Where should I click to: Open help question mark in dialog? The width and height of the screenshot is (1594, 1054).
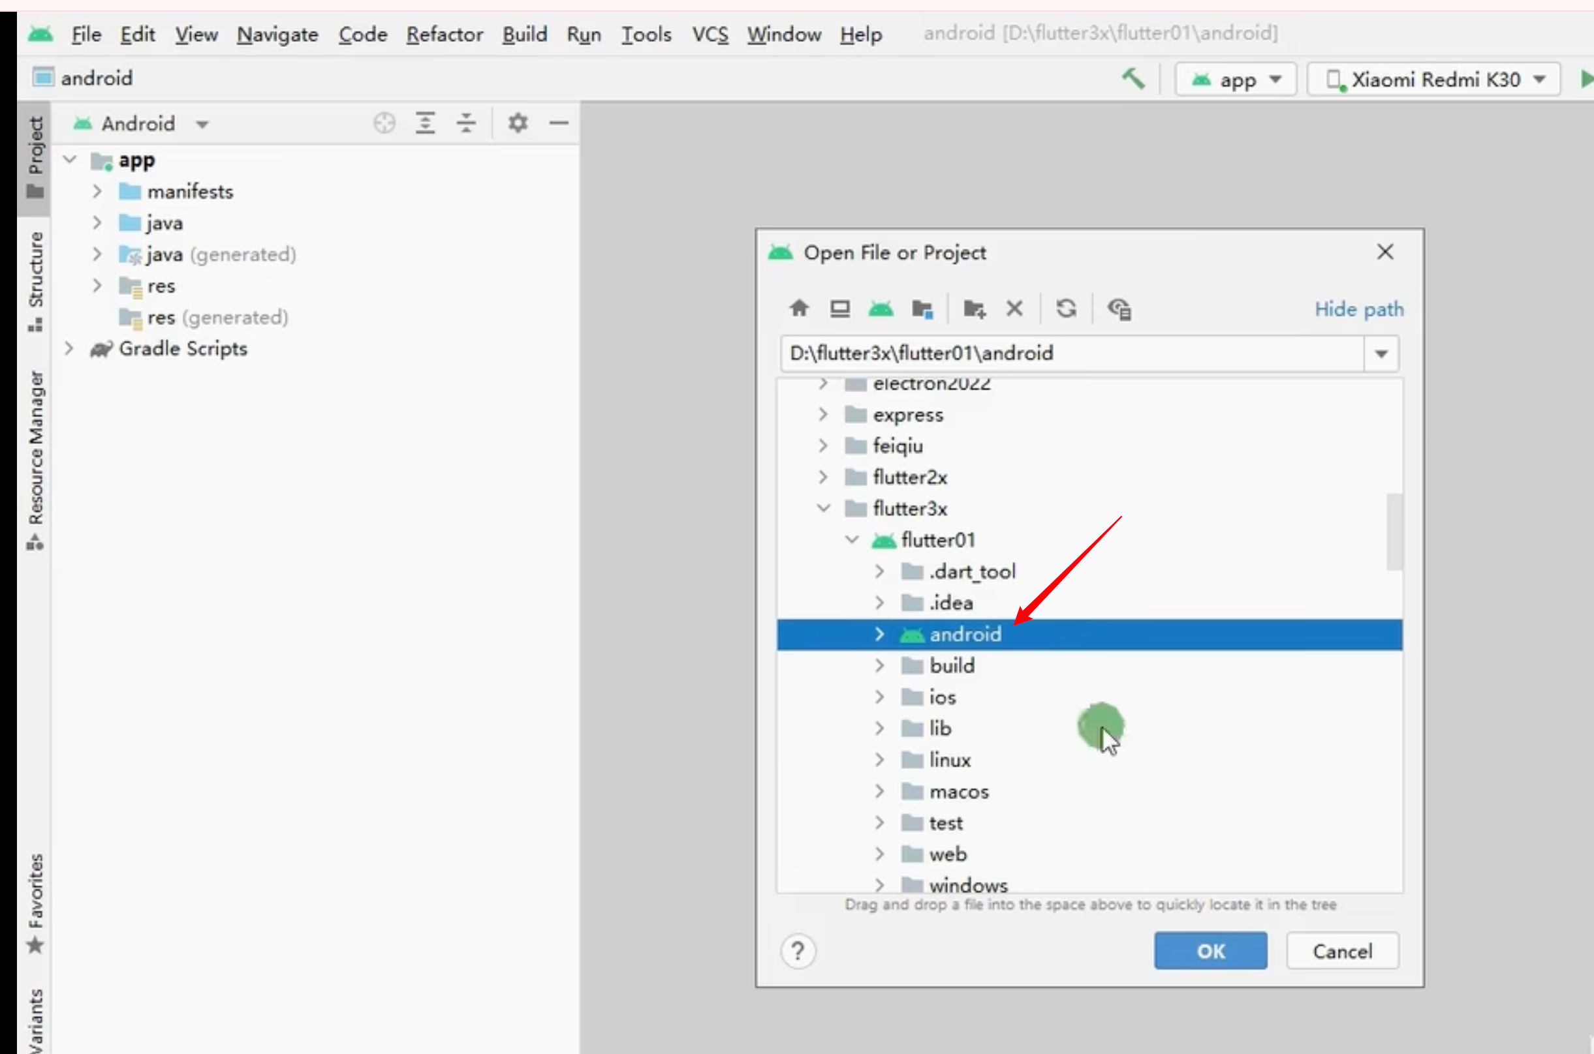click(798, 951)
